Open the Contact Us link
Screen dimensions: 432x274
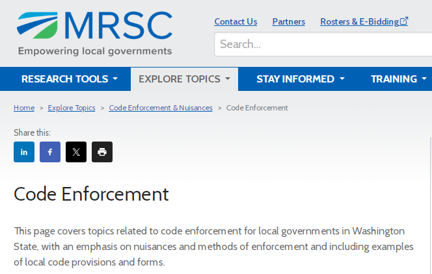click(236, 21)
